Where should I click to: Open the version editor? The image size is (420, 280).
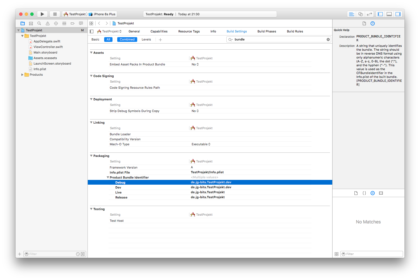click(x=369, y=14)
